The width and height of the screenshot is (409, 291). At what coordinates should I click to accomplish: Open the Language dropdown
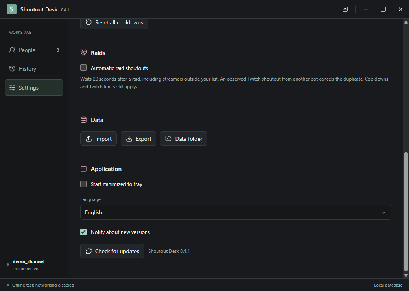[236, 212]
